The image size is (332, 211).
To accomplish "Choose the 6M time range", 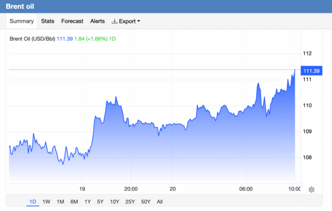I will pos(74,201).
